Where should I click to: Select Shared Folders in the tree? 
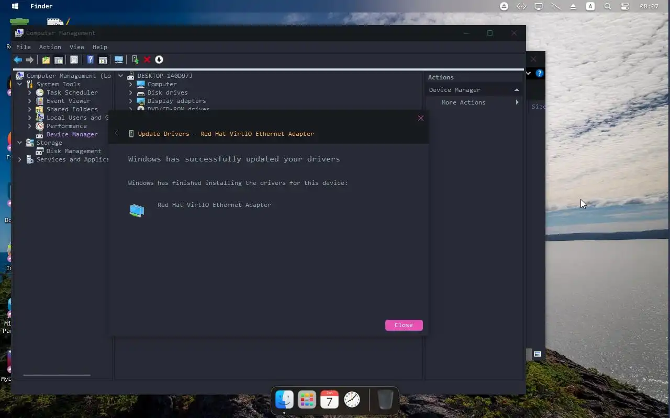[x=72, y=109]
